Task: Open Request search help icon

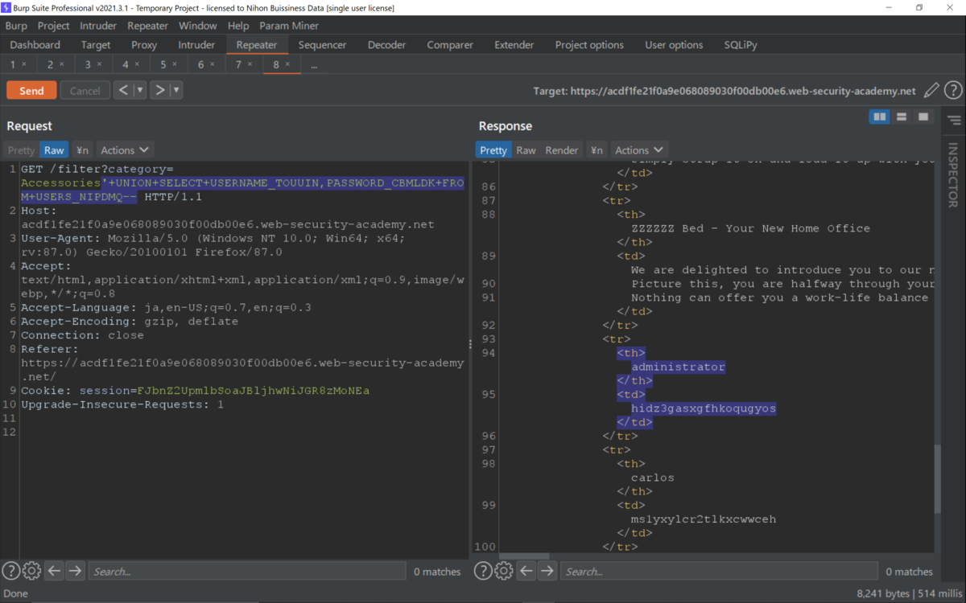Action: coord(10,571)
